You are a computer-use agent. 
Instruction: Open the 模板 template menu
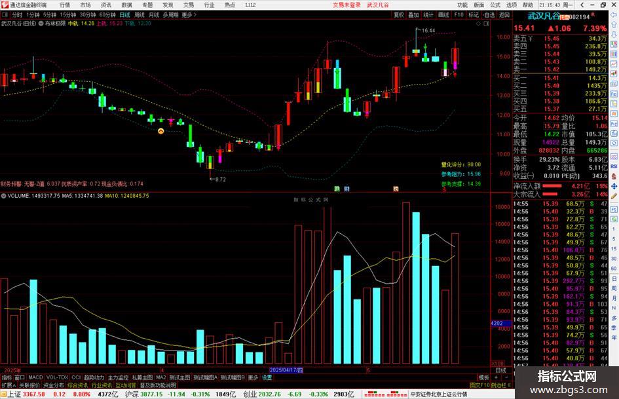pyautogui.click(x=484, y=377)
